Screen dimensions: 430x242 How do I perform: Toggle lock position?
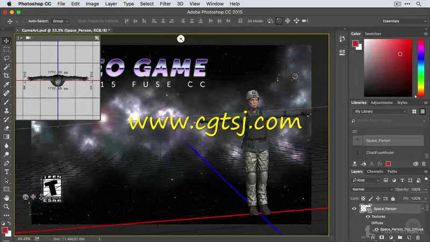click(378, 198)
